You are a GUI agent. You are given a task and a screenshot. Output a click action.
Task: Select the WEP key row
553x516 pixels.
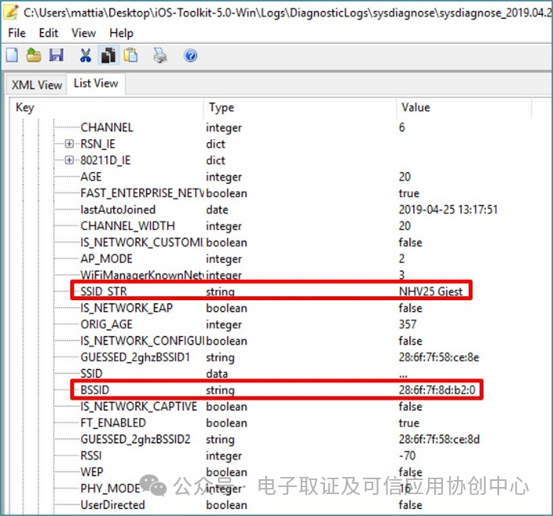pyautogui.click(x=91, y=472)
